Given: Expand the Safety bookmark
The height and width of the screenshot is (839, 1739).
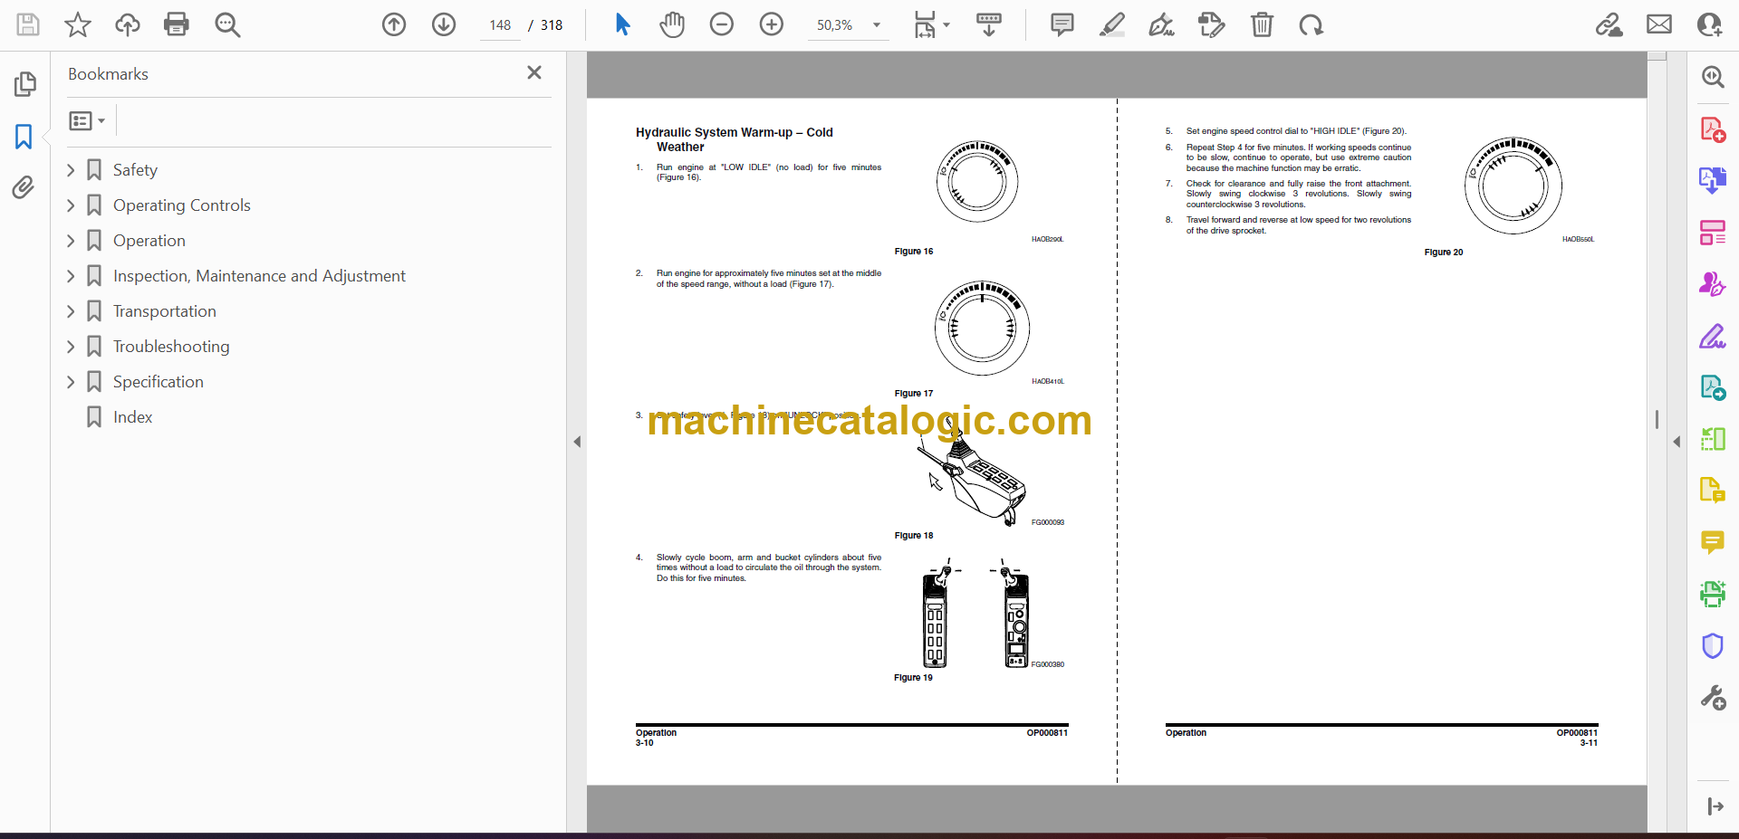Looking at the screenshot, I should [x=71, y=170].
